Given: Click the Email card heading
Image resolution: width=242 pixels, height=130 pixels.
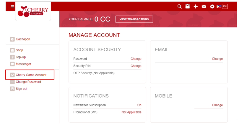Looking at the screenshot, I should 162,50.
